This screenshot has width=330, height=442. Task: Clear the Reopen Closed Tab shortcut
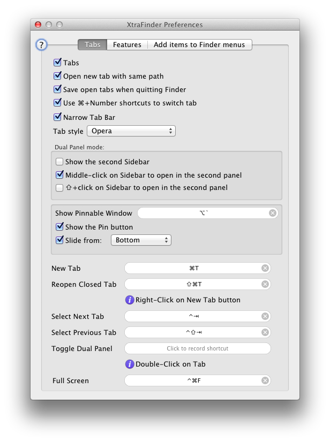[x=265, y=284]
